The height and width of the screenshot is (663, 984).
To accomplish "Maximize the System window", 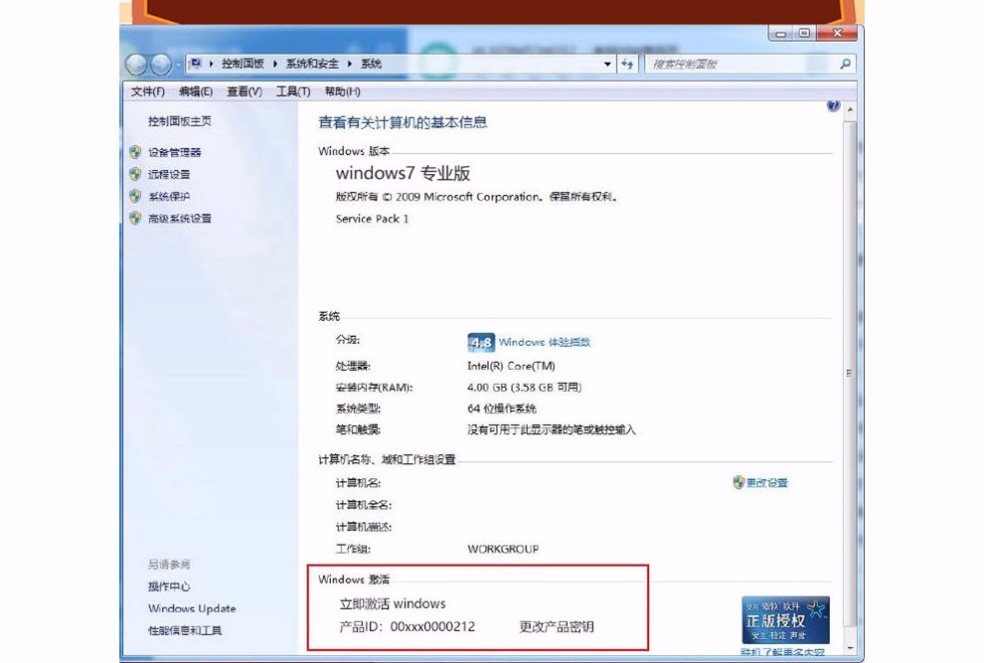I will click(x=804, y=33).
